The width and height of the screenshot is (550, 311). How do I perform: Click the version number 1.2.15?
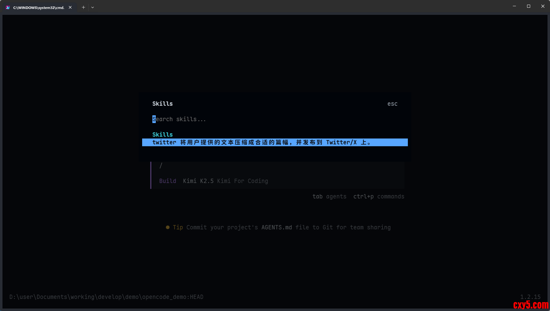pyautogui.click(x=530, y=297)
